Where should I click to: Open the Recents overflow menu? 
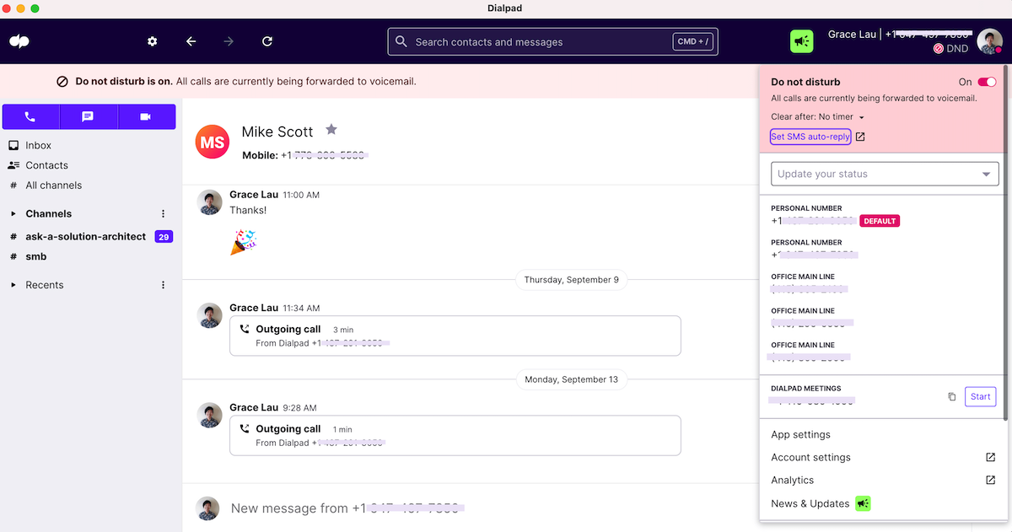[163, 285]
